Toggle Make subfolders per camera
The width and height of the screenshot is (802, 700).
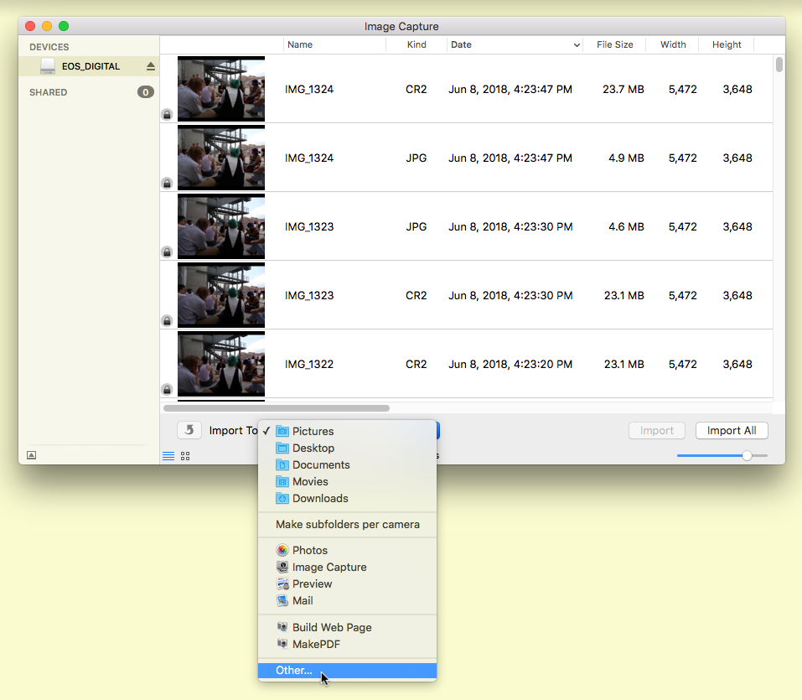click(x=347, y=524)
